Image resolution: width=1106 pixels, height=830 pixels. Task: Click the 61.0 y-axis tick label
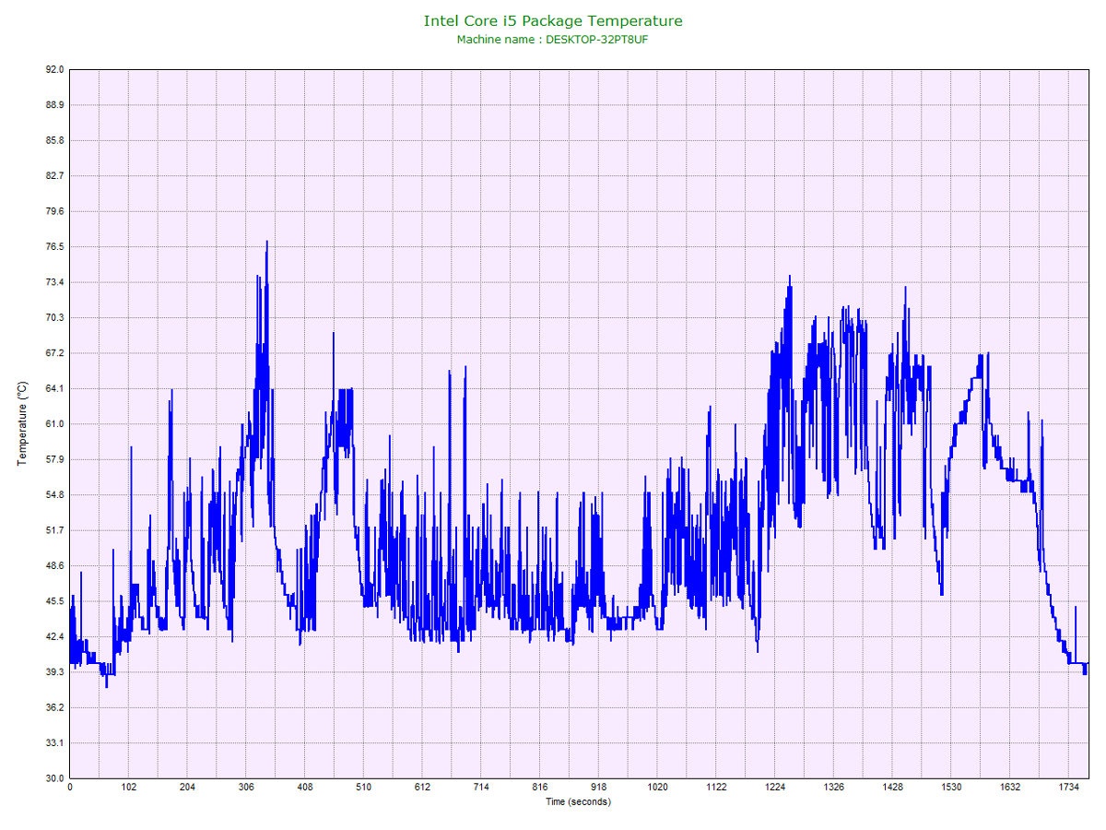(x=54, y=424)
